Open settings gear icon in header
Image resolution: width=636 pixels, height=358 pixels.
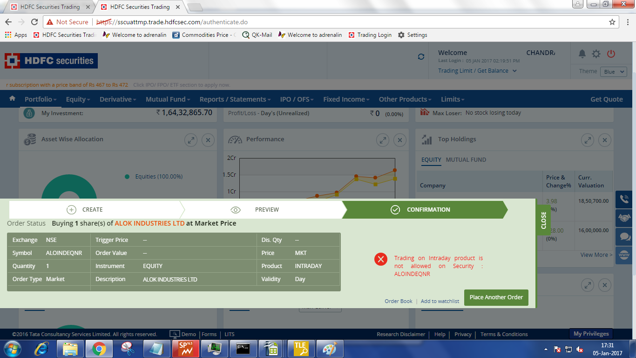[x=596, y=54]
